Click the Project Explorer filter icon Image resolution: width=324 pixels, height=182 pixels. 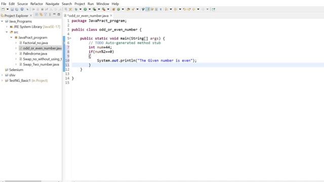click(46, 15)
